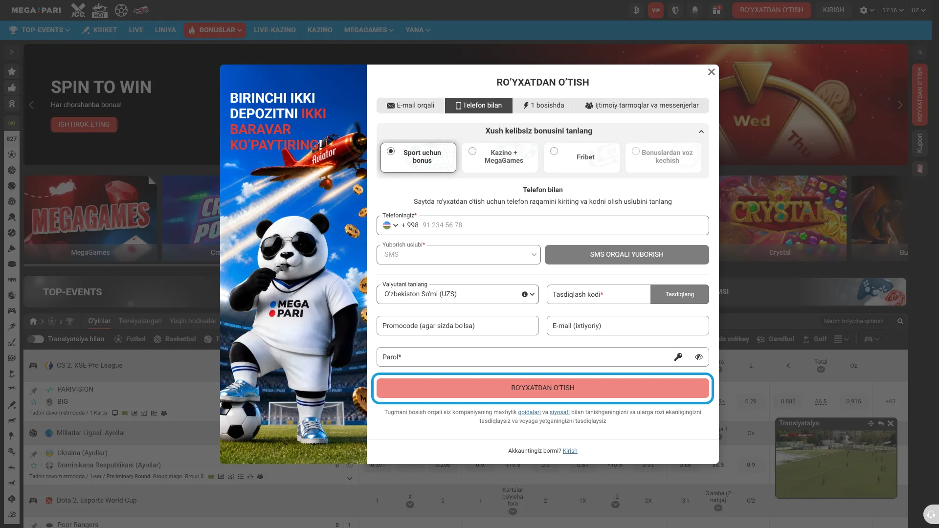
Task: Click the favorite star beside BIG team
Action: click(x=34, y=402)
